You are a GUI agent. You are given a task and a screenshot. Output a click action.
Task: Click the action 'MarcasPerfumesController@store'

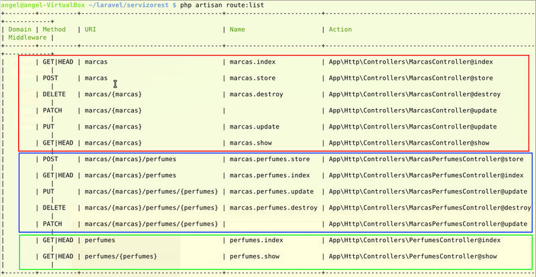(x=466, y=159)
